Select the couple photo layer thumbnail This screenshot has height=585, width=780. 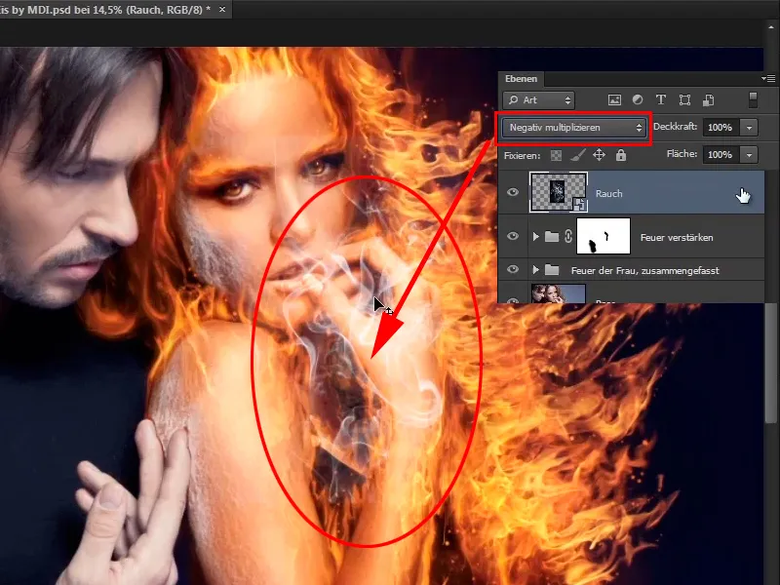tap(558, 293)
